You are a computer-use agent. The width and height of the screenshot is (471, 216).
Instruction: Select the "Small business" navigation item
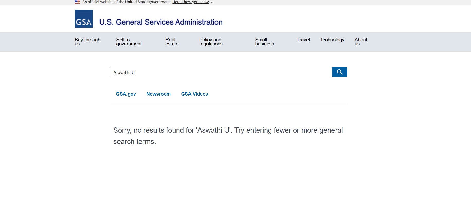click(x=264, y=42)
